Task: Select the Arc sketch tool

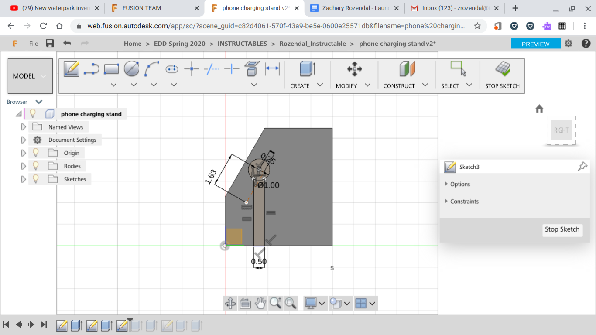Action: (x=152, y=69)
